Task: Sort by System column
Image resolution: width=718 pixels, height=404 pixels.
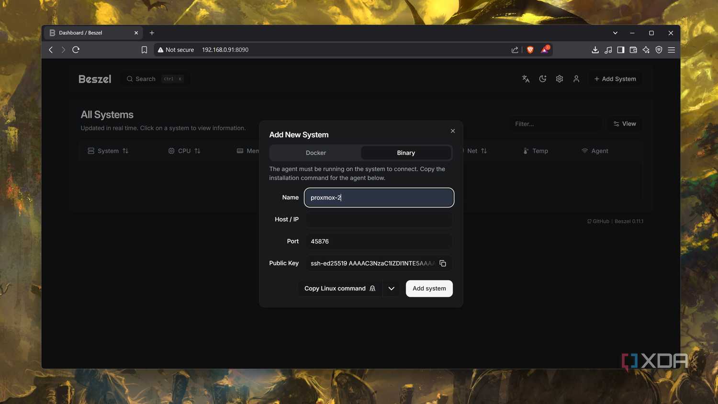Action: [108, 151]
